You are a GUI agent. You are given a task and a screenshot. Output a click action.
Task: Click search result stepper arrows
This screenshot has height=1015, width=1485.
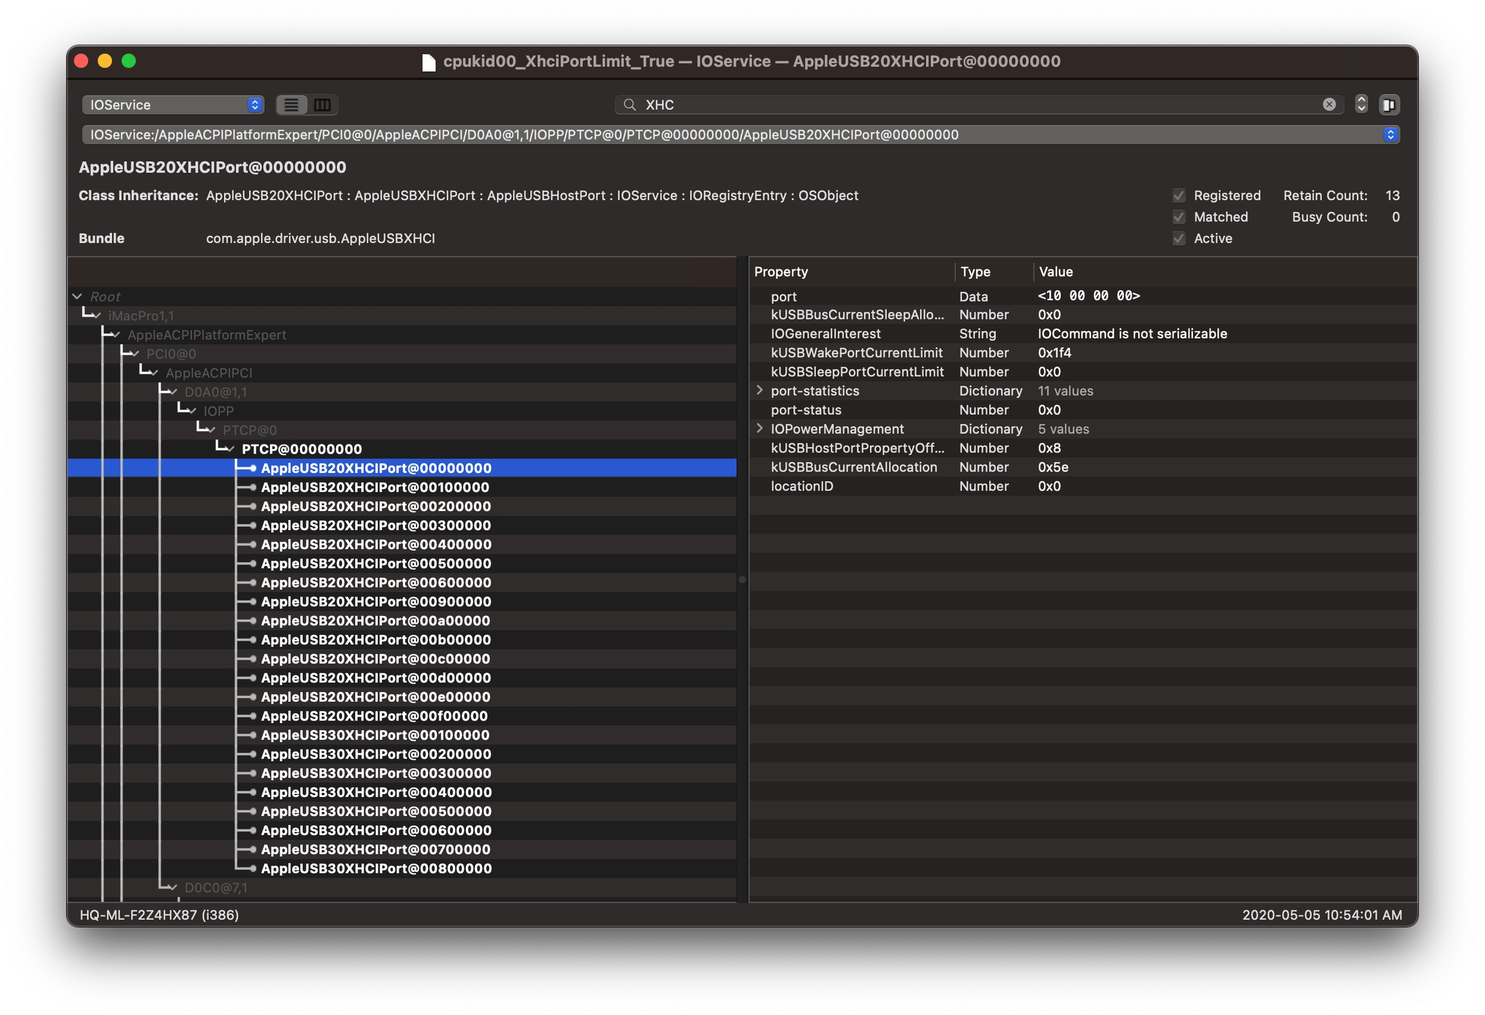[1361, 104]
